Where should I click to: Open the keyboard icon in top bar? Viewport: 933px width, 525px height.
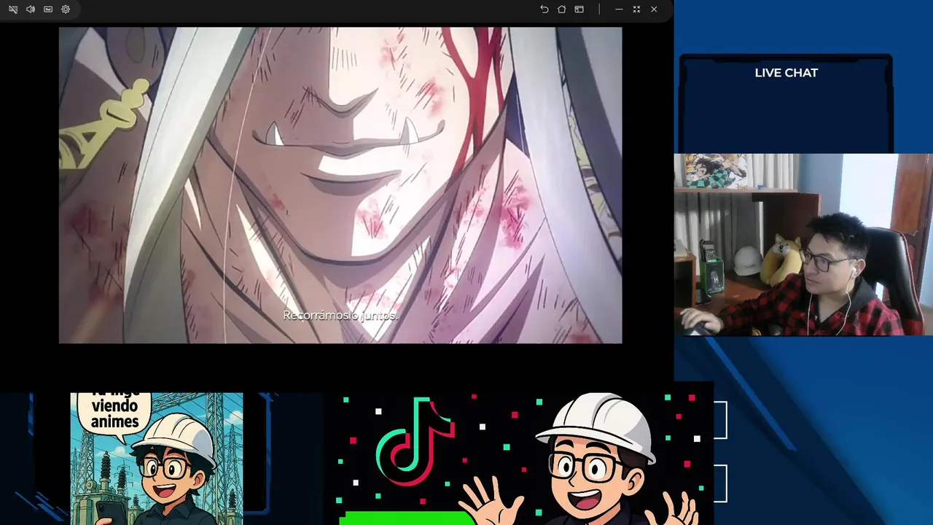[x=48, y=9]
